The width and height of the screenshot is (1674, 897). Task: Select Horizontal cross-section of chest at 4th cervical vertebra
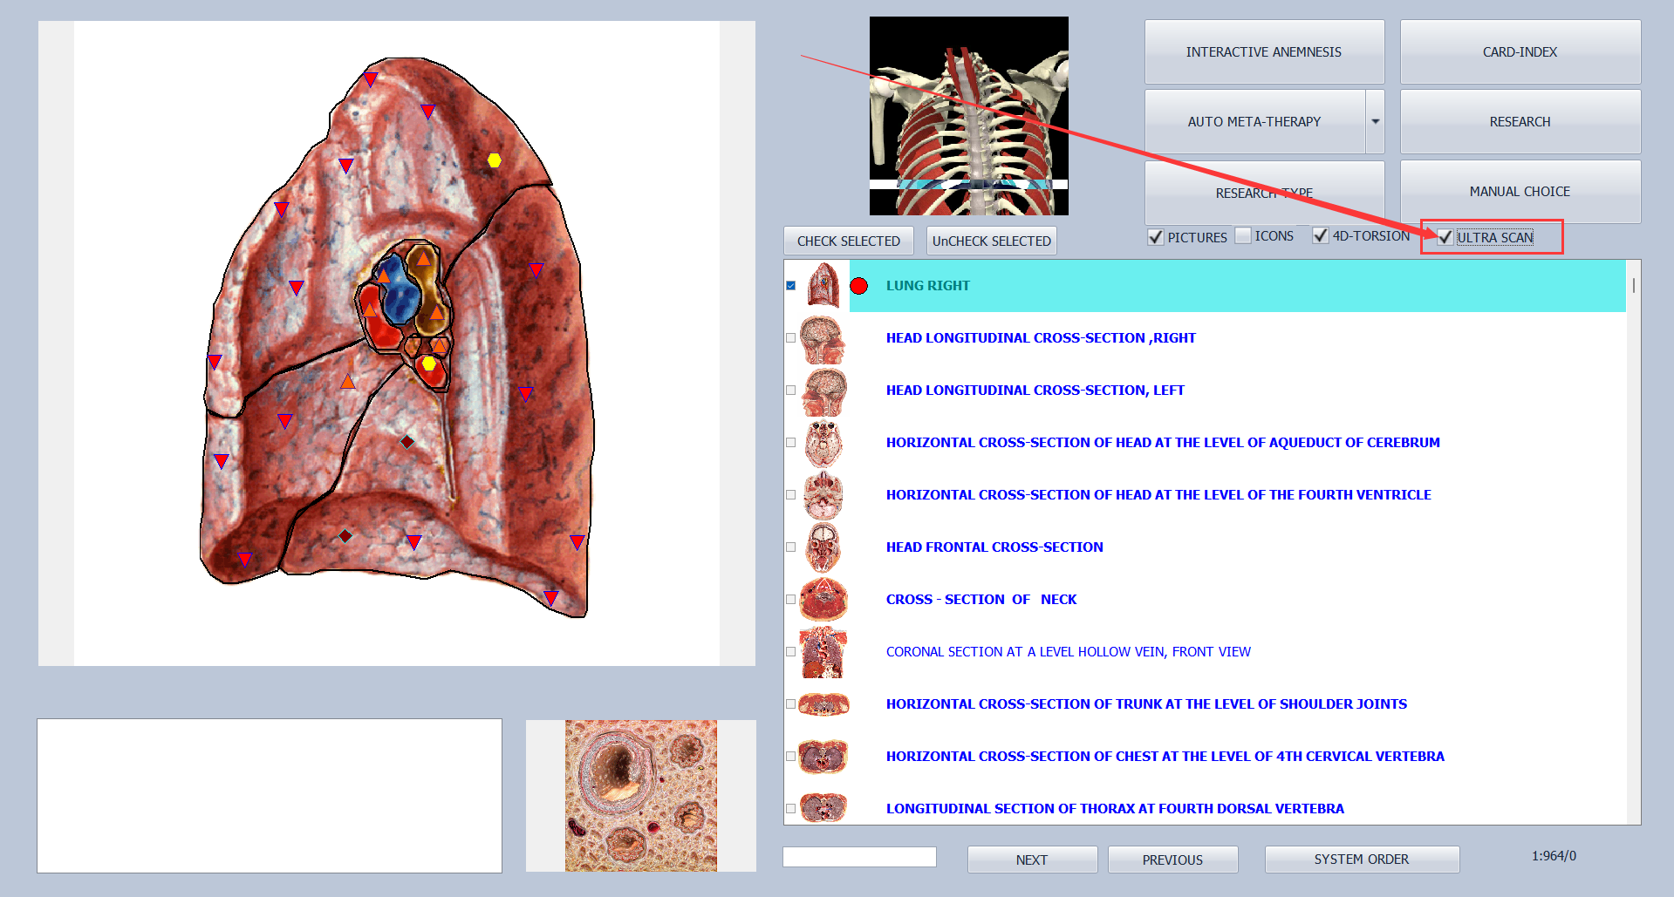(x=1165, y=757)
